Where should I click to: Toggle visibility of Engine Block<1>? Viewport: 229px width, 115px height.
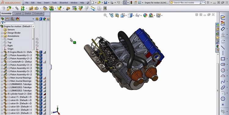tap(37, 52)
